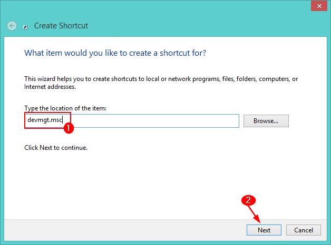
Task: Click the 'Type the location of the item:' label
Action: [x=65, y=108]
